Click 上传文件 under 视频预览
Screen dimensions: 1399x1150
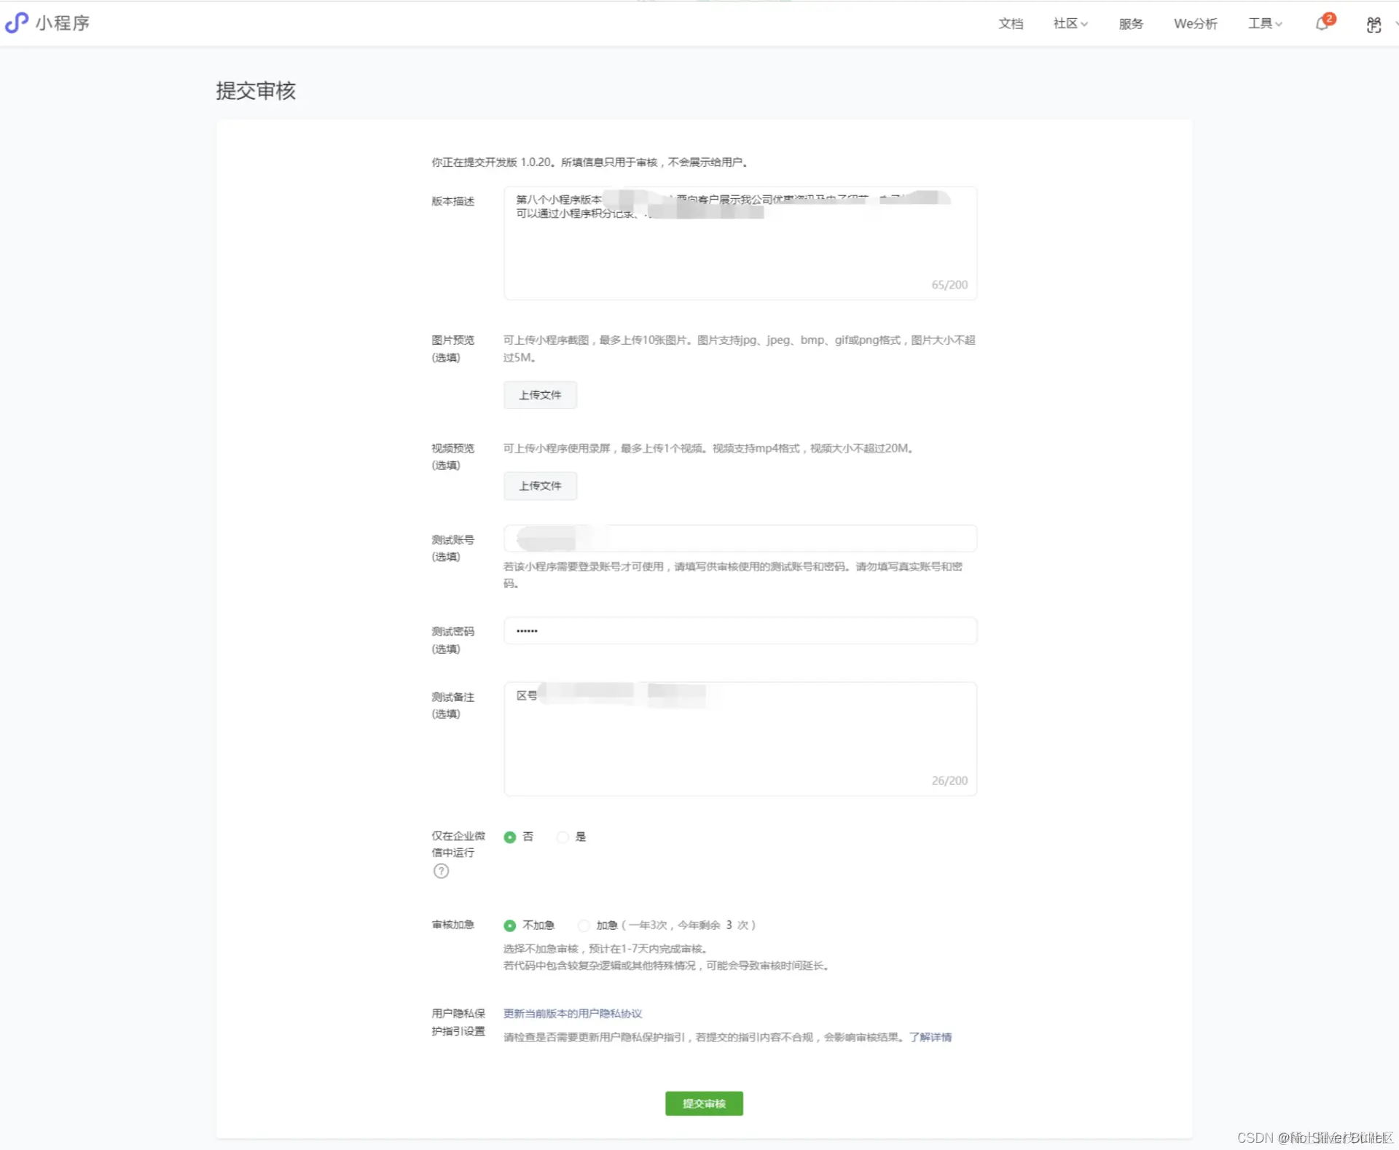540,485
